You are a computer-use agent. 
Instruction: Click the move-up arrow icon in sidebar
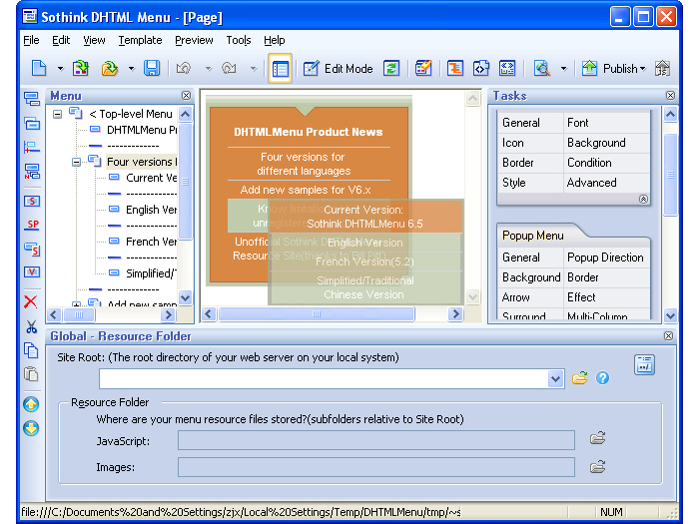click(x=31, y=404)
